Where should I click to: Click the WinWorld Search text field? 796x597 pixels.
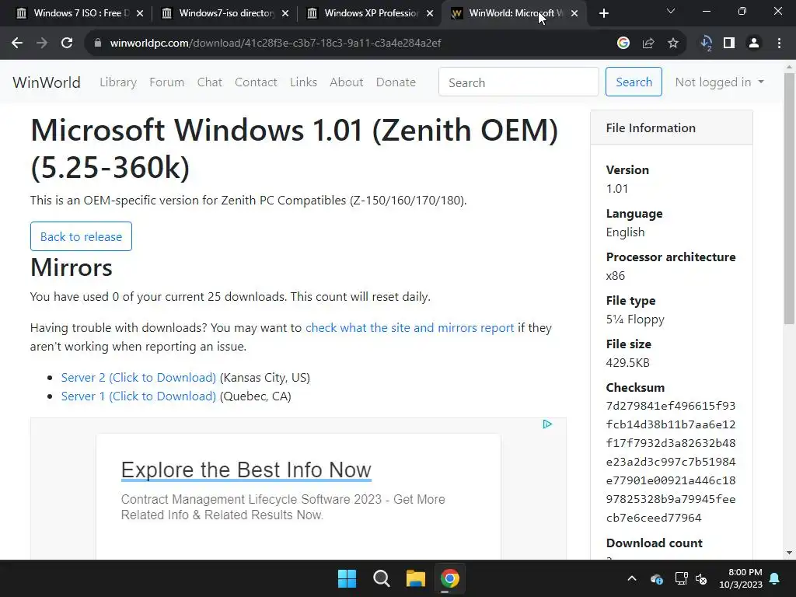[518, 82]
